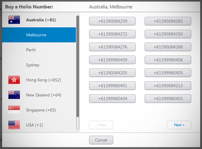
Task: Expand New Zealand (+64) country entry
Action: pos(39,95)
